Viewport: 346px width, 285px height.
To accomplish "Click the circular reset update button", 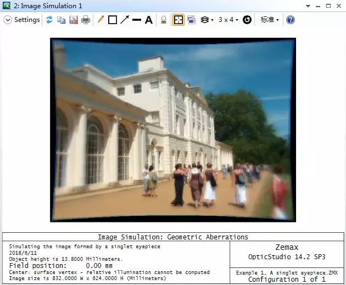I will 247,20.
